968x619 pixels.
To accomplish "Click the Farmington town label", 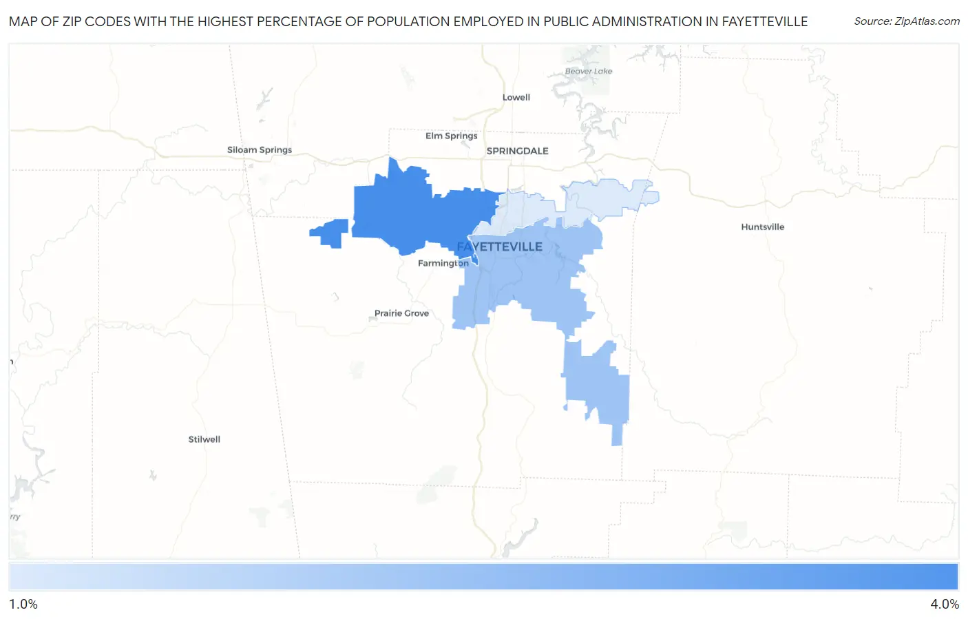I will [443, 263].
